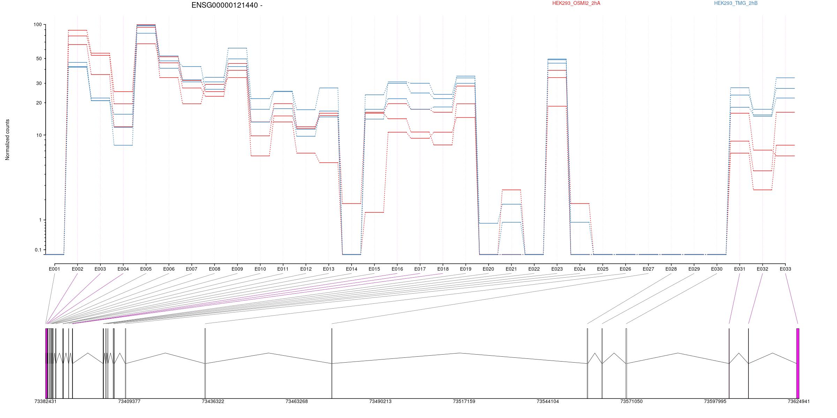Click genomic coordinate 73463268
The width and height of the screenshot is (837, 418).
[x=296, y=401]
